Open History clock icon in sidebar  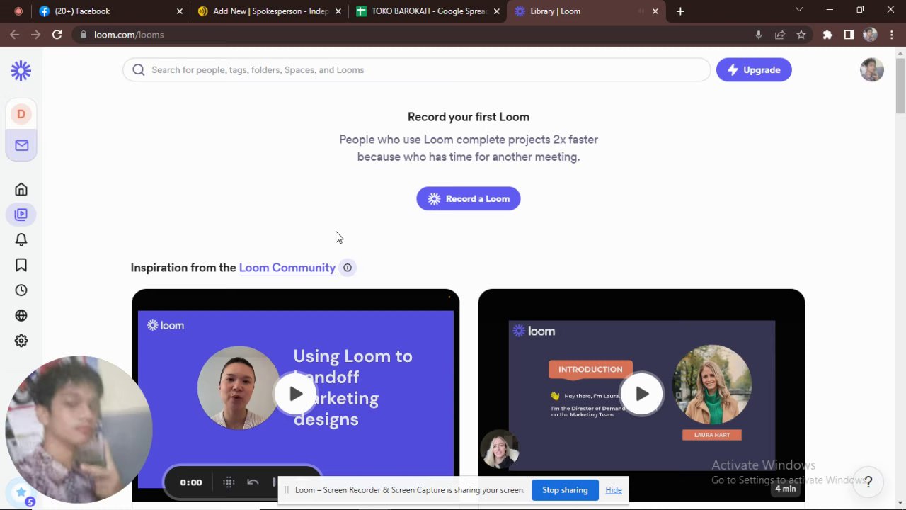[x=21, y=290]
